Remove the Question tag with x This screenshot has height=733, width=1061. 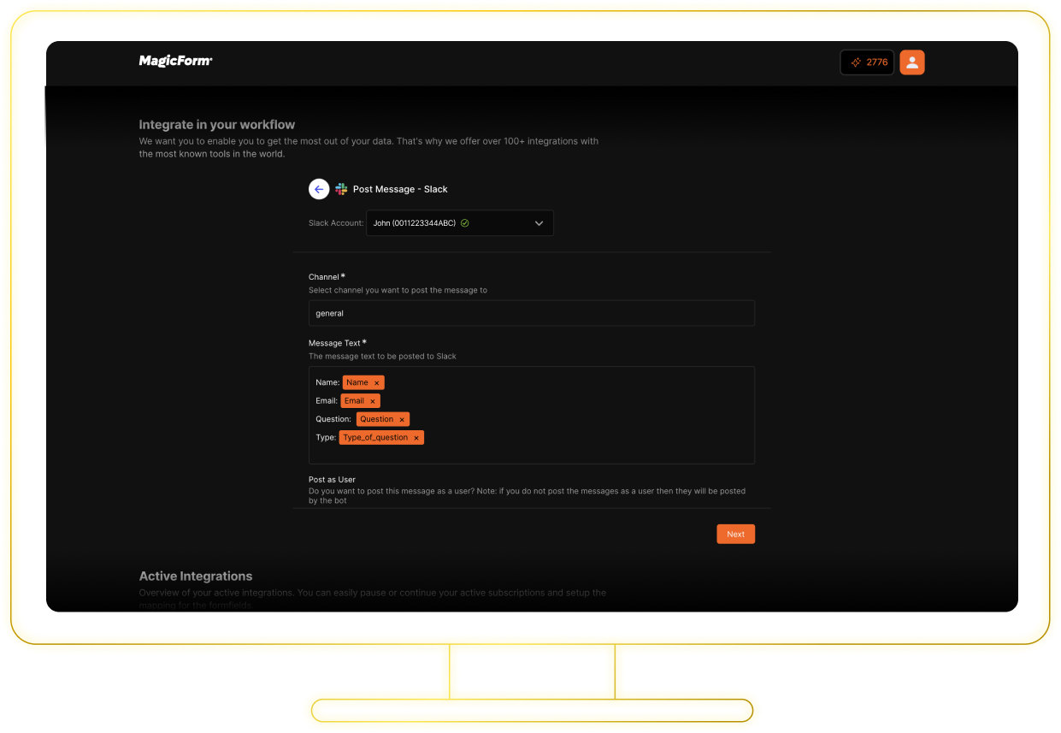pyautogui.click(x=402, y=420)
